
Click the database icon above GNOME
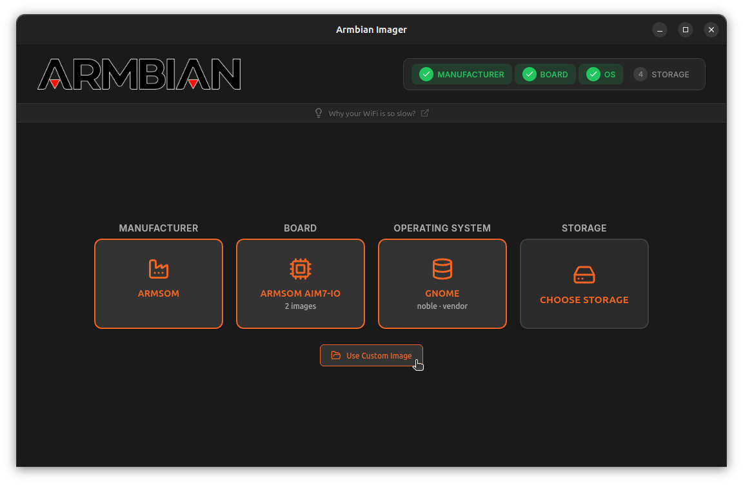[x=442, y=269]
